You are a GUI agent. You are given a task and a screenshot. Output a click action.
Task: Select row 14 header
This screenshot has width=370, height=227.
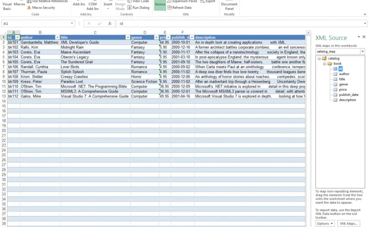coord(3,101)
